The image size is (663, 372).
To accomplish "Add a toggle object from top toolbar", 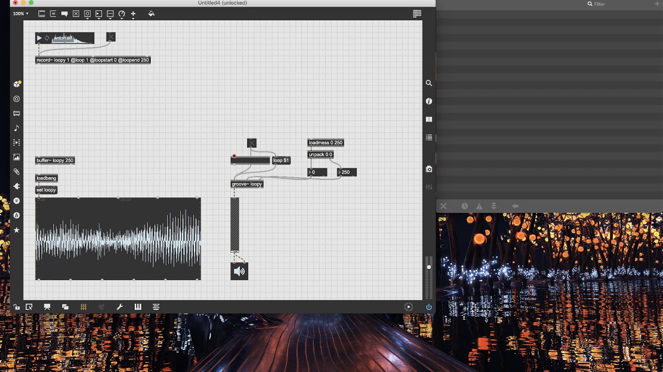I will tap(76, 14).
